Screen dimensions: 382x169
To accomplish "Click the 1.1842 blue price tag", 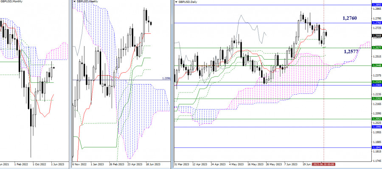I will tap(376, 147).
